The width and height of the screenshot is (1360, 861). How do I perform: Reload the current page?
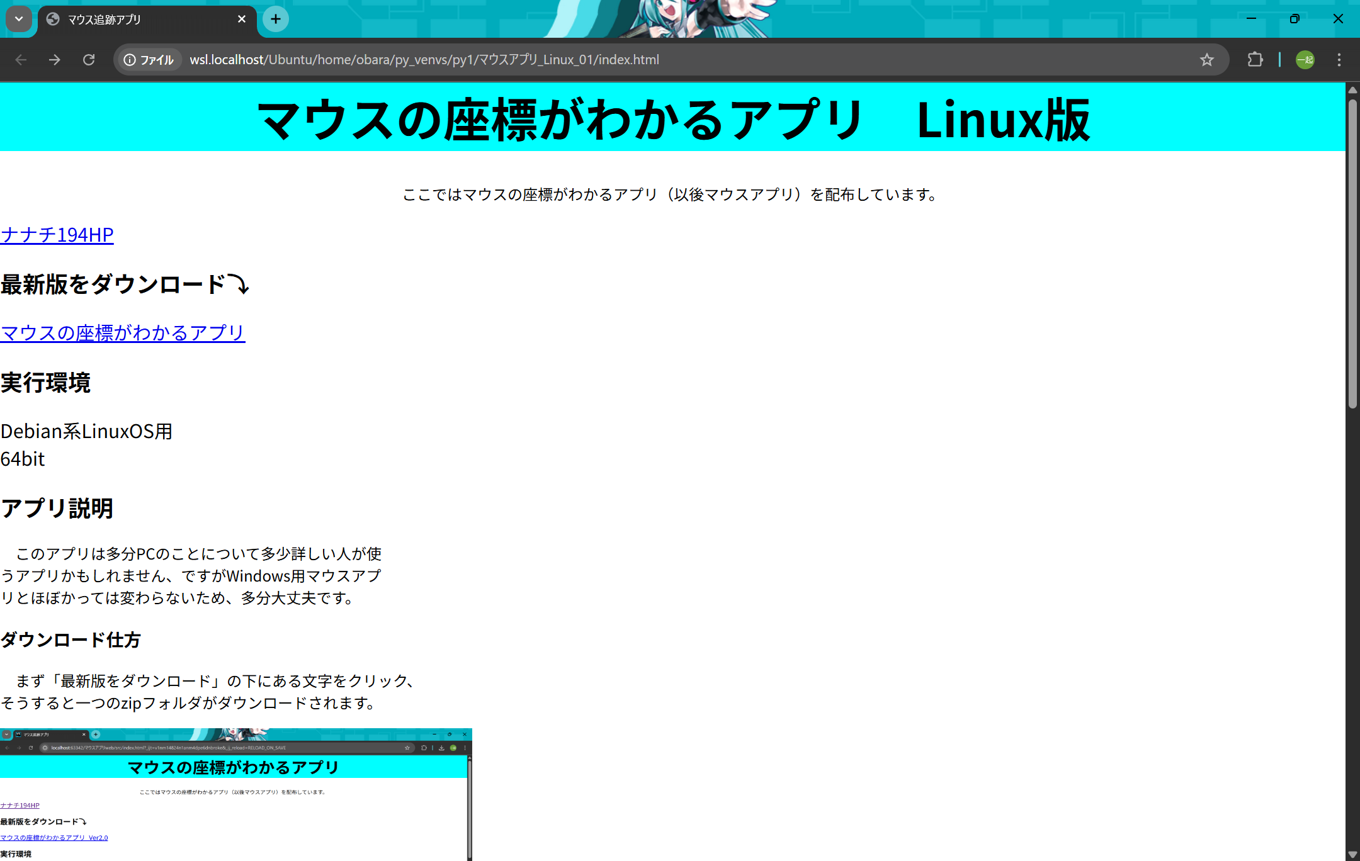(x=89, y=60)
